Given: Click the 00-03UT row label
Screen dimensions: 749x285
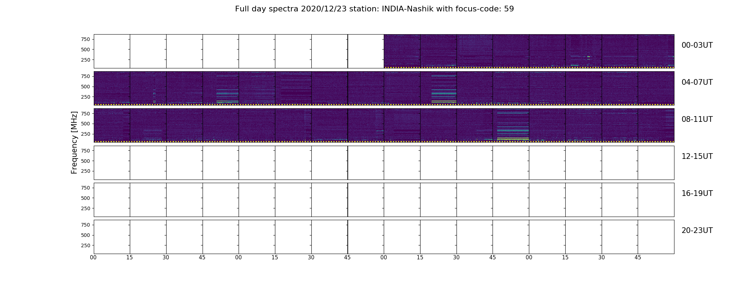Looking at the screenshot, I should coord(697,45).
